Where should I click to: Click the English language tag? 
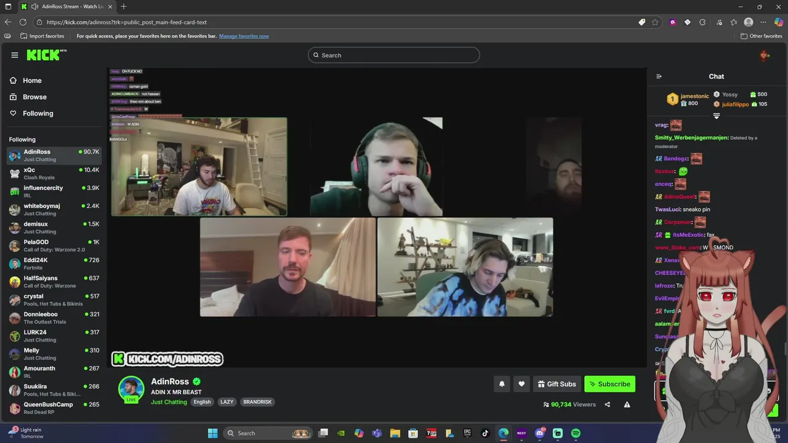[x=202, y=402]
